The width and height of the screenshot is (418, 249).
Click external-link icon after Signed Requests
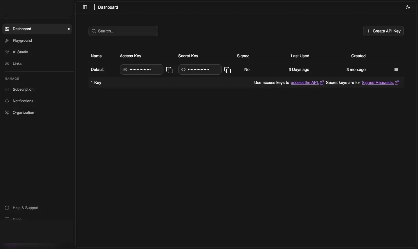(x=397, y=83)
